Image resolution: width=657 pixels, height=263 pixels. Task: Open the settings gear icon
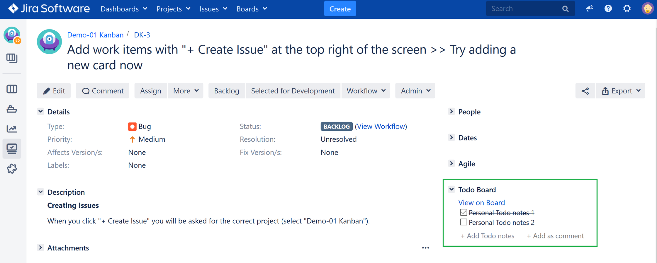pos(627,8)
